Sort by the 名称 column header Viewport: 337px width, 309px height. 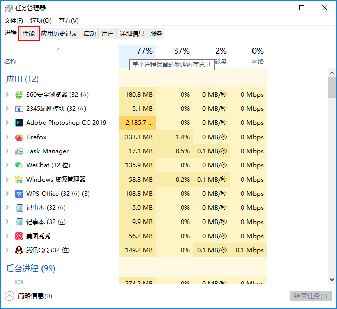click(x=10, y=62)
